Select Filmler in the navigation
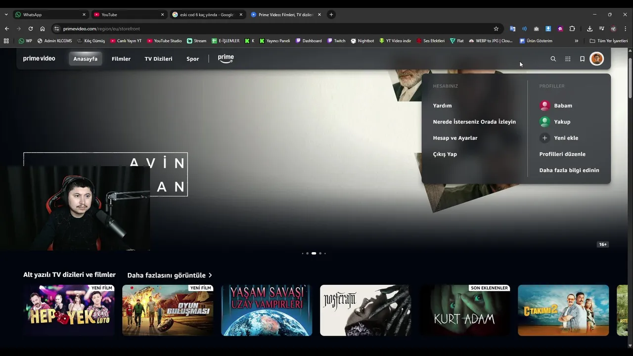The image size is (633, 356). [x=121, y=59]
